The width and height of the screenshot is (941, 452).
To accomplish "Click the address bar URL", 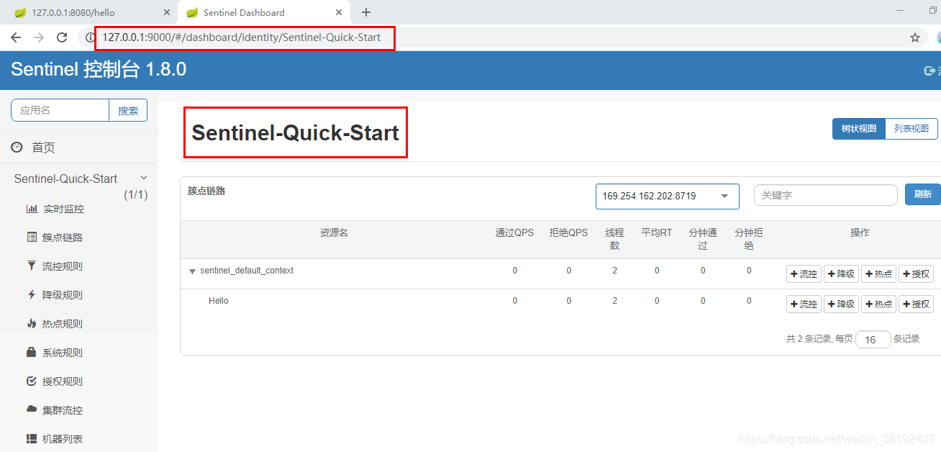I will [x=242, y=37].
